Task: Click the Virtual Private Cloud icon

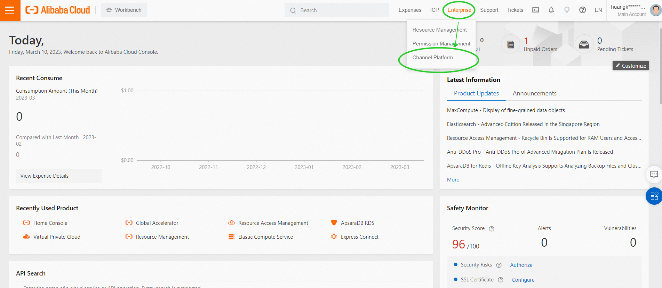Action: click(x=26, y=237)
